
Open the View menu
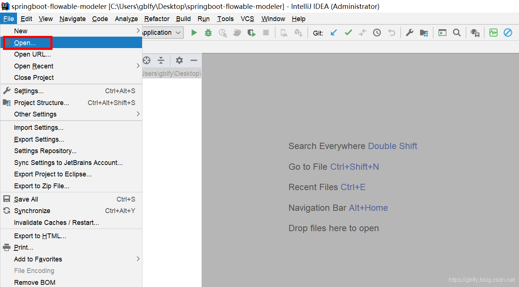click(x=46, y=19)
